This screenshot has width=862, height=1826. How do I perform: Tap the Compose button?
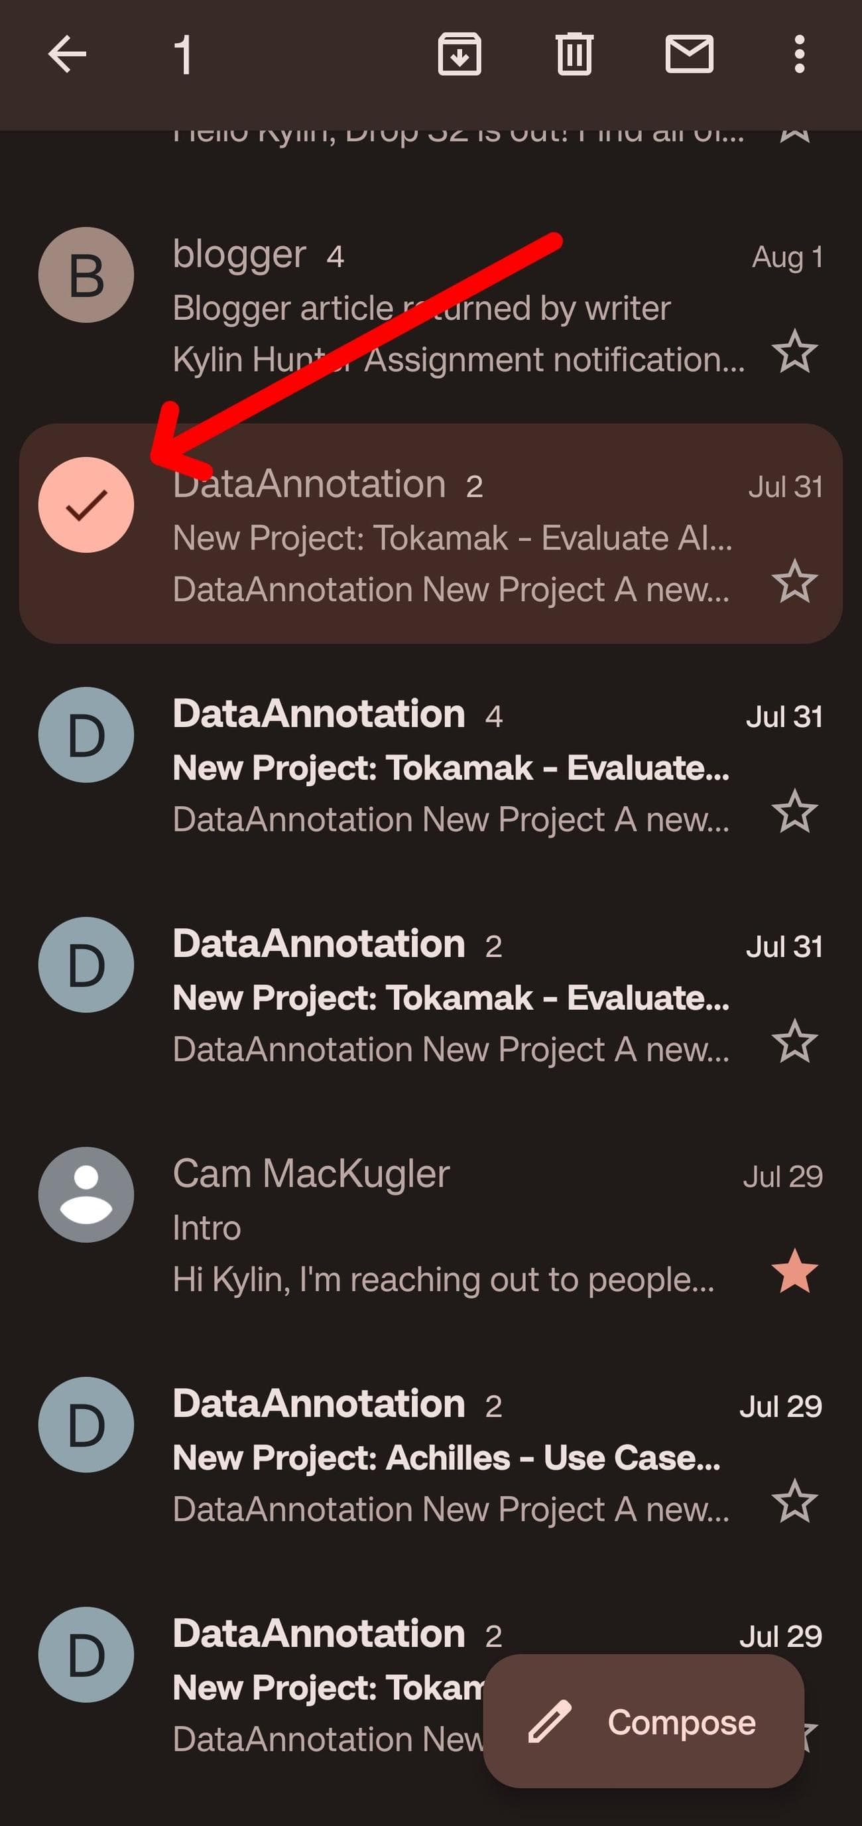tap(643, 1722)
